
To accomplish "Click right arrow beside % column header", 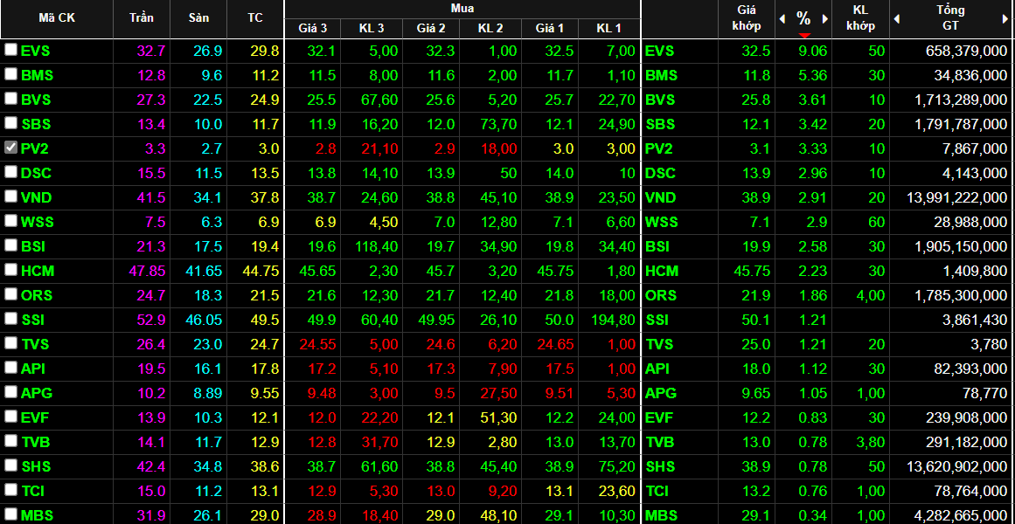I will pos(824,18).
